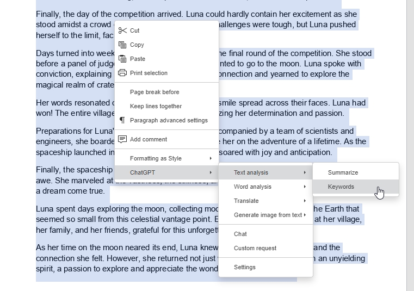Image resolution: width=414 pixels, height=291 pixels.
Task: Click the Paste clipboard icon
Action: coord(122,59)
